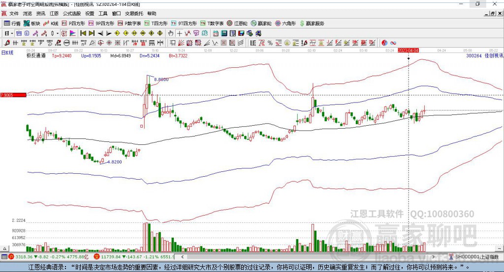Click the 沪 Shanghai index badge
This screenshot has width=504, height=272.
coord(11,257)
